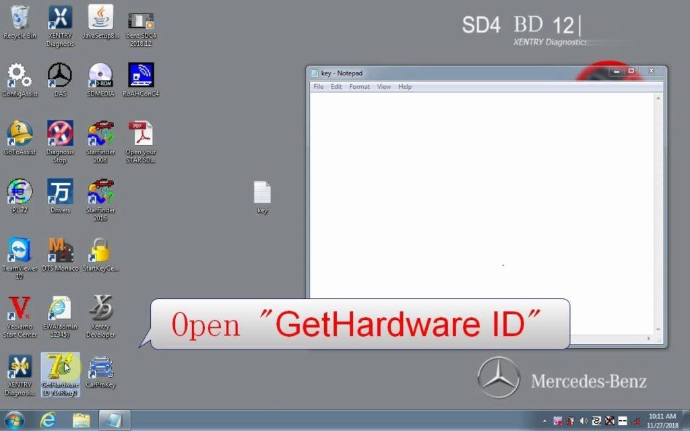Open the StarFinder 2016 shortcut
This screenshot has height=431, width=690.
(100, 200)
